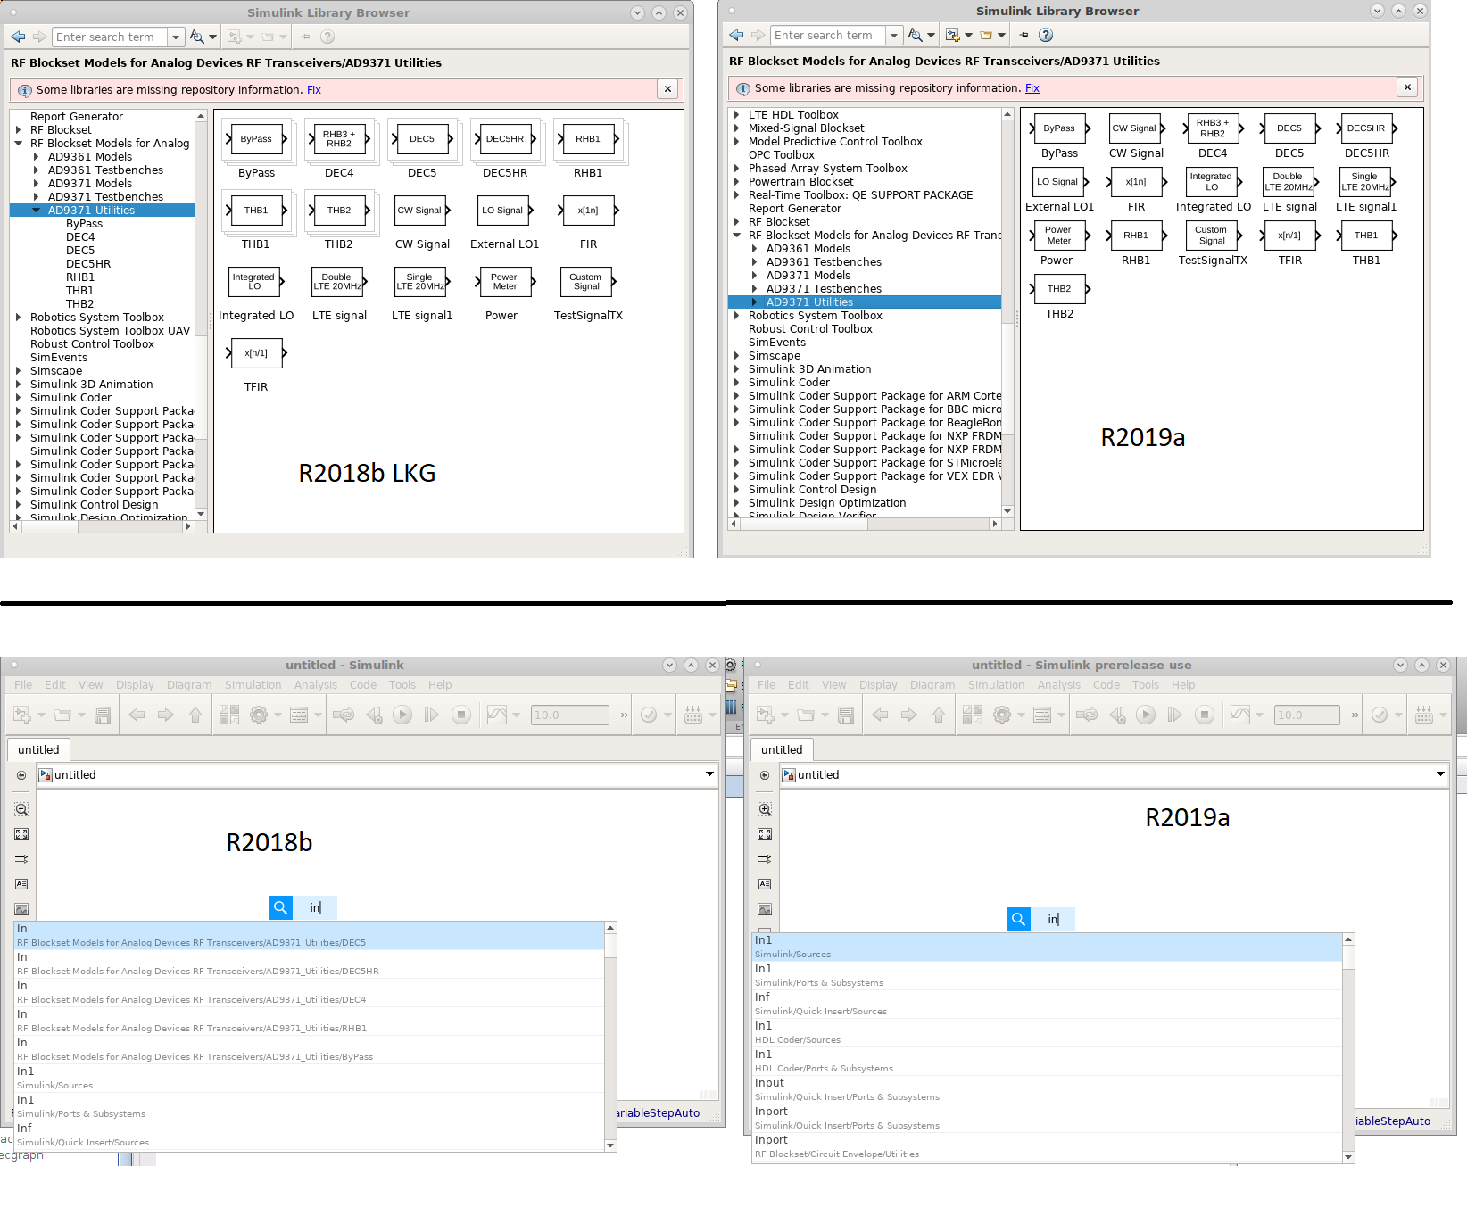Open path dropdown arrow in R2018b Simulink breadcrumb
1467x1224 pixels.
[x=710, y=774]
